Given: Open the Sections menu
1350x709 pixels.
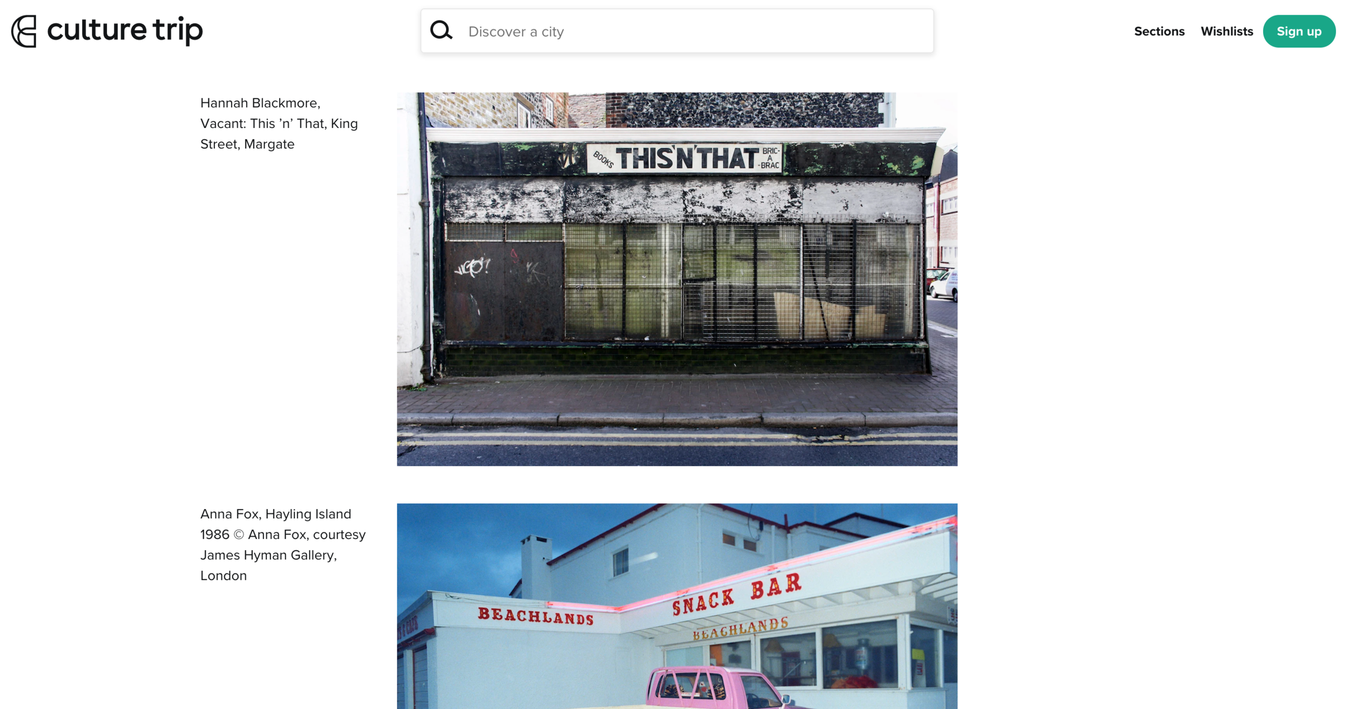Looking at the screenshot, I should [x=1159, y=31].
